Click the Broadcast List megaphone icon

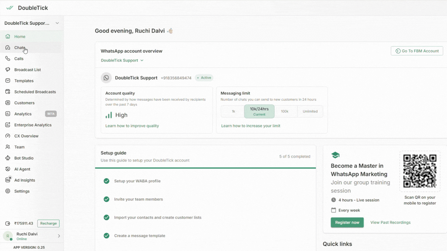click(8, 70)
